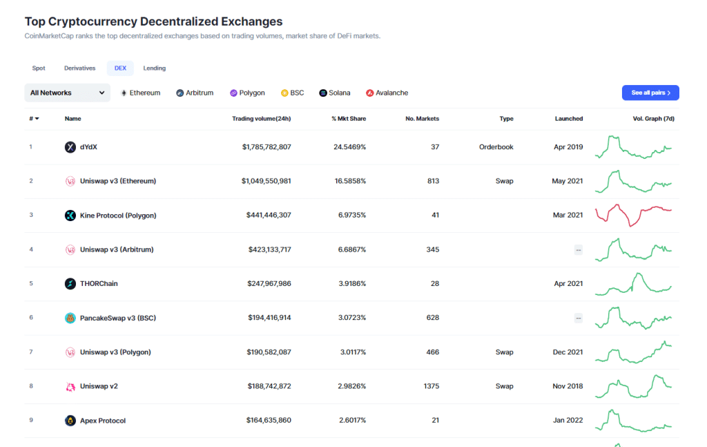
Task: Sort by No. Markets header
Action: (x=422, y=119)
